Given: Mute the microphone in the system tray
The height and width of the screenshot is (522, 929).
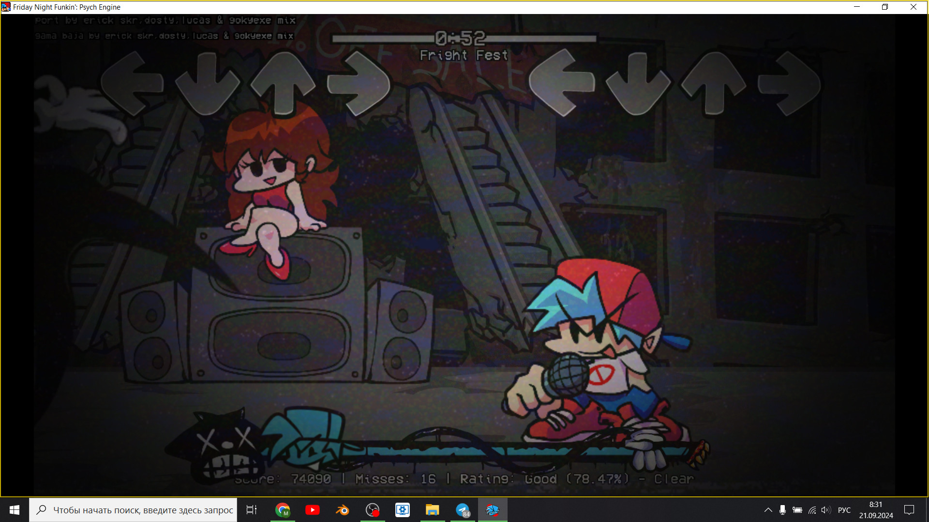Looking at the screenshot, I should [x=782, y=510].
